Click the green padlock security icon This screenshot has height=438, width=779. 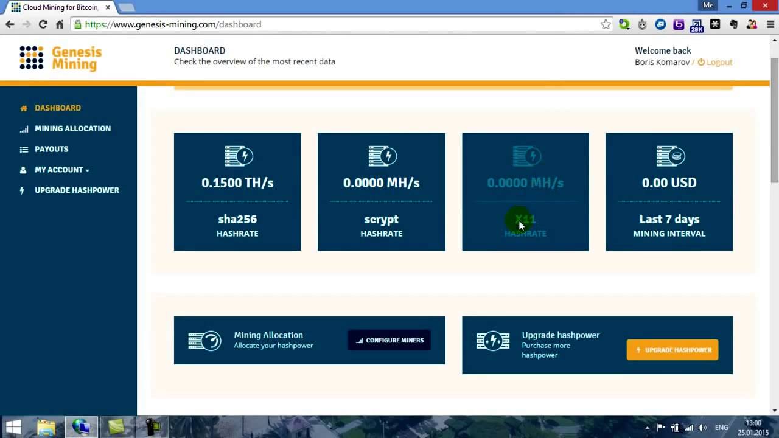(x=77, y=24)
